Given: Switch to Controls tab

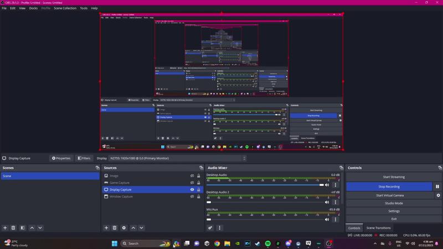Looking at the screenshot, I should click(354, 228).
